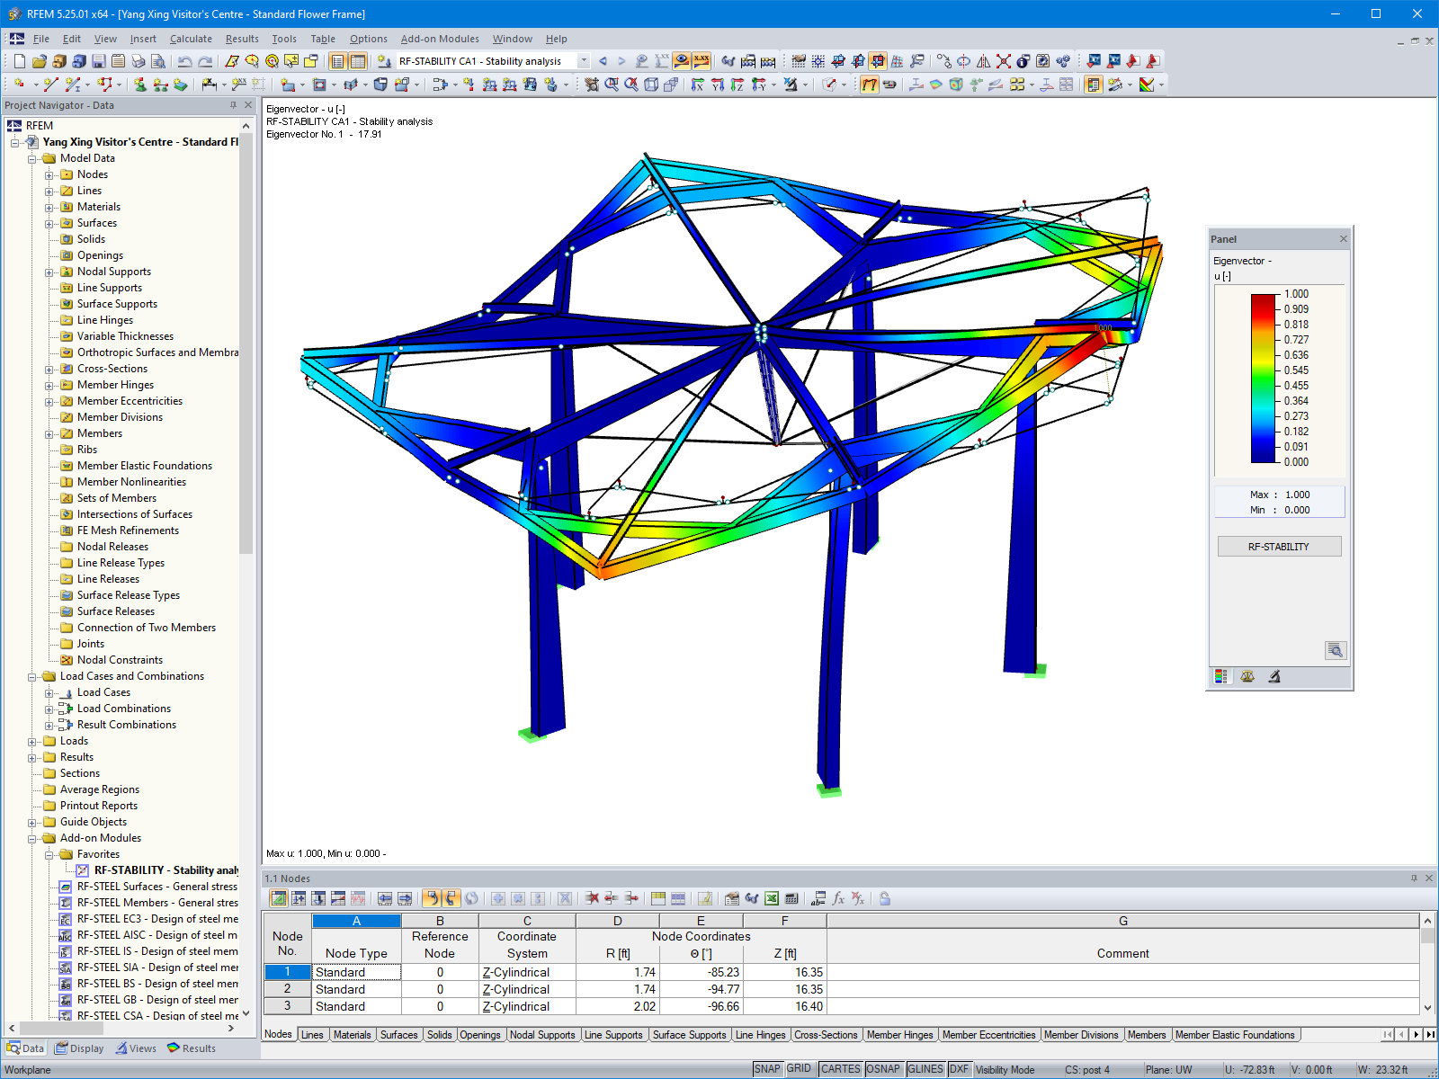Click the lock icon in table toolbar

coord(885,898)
